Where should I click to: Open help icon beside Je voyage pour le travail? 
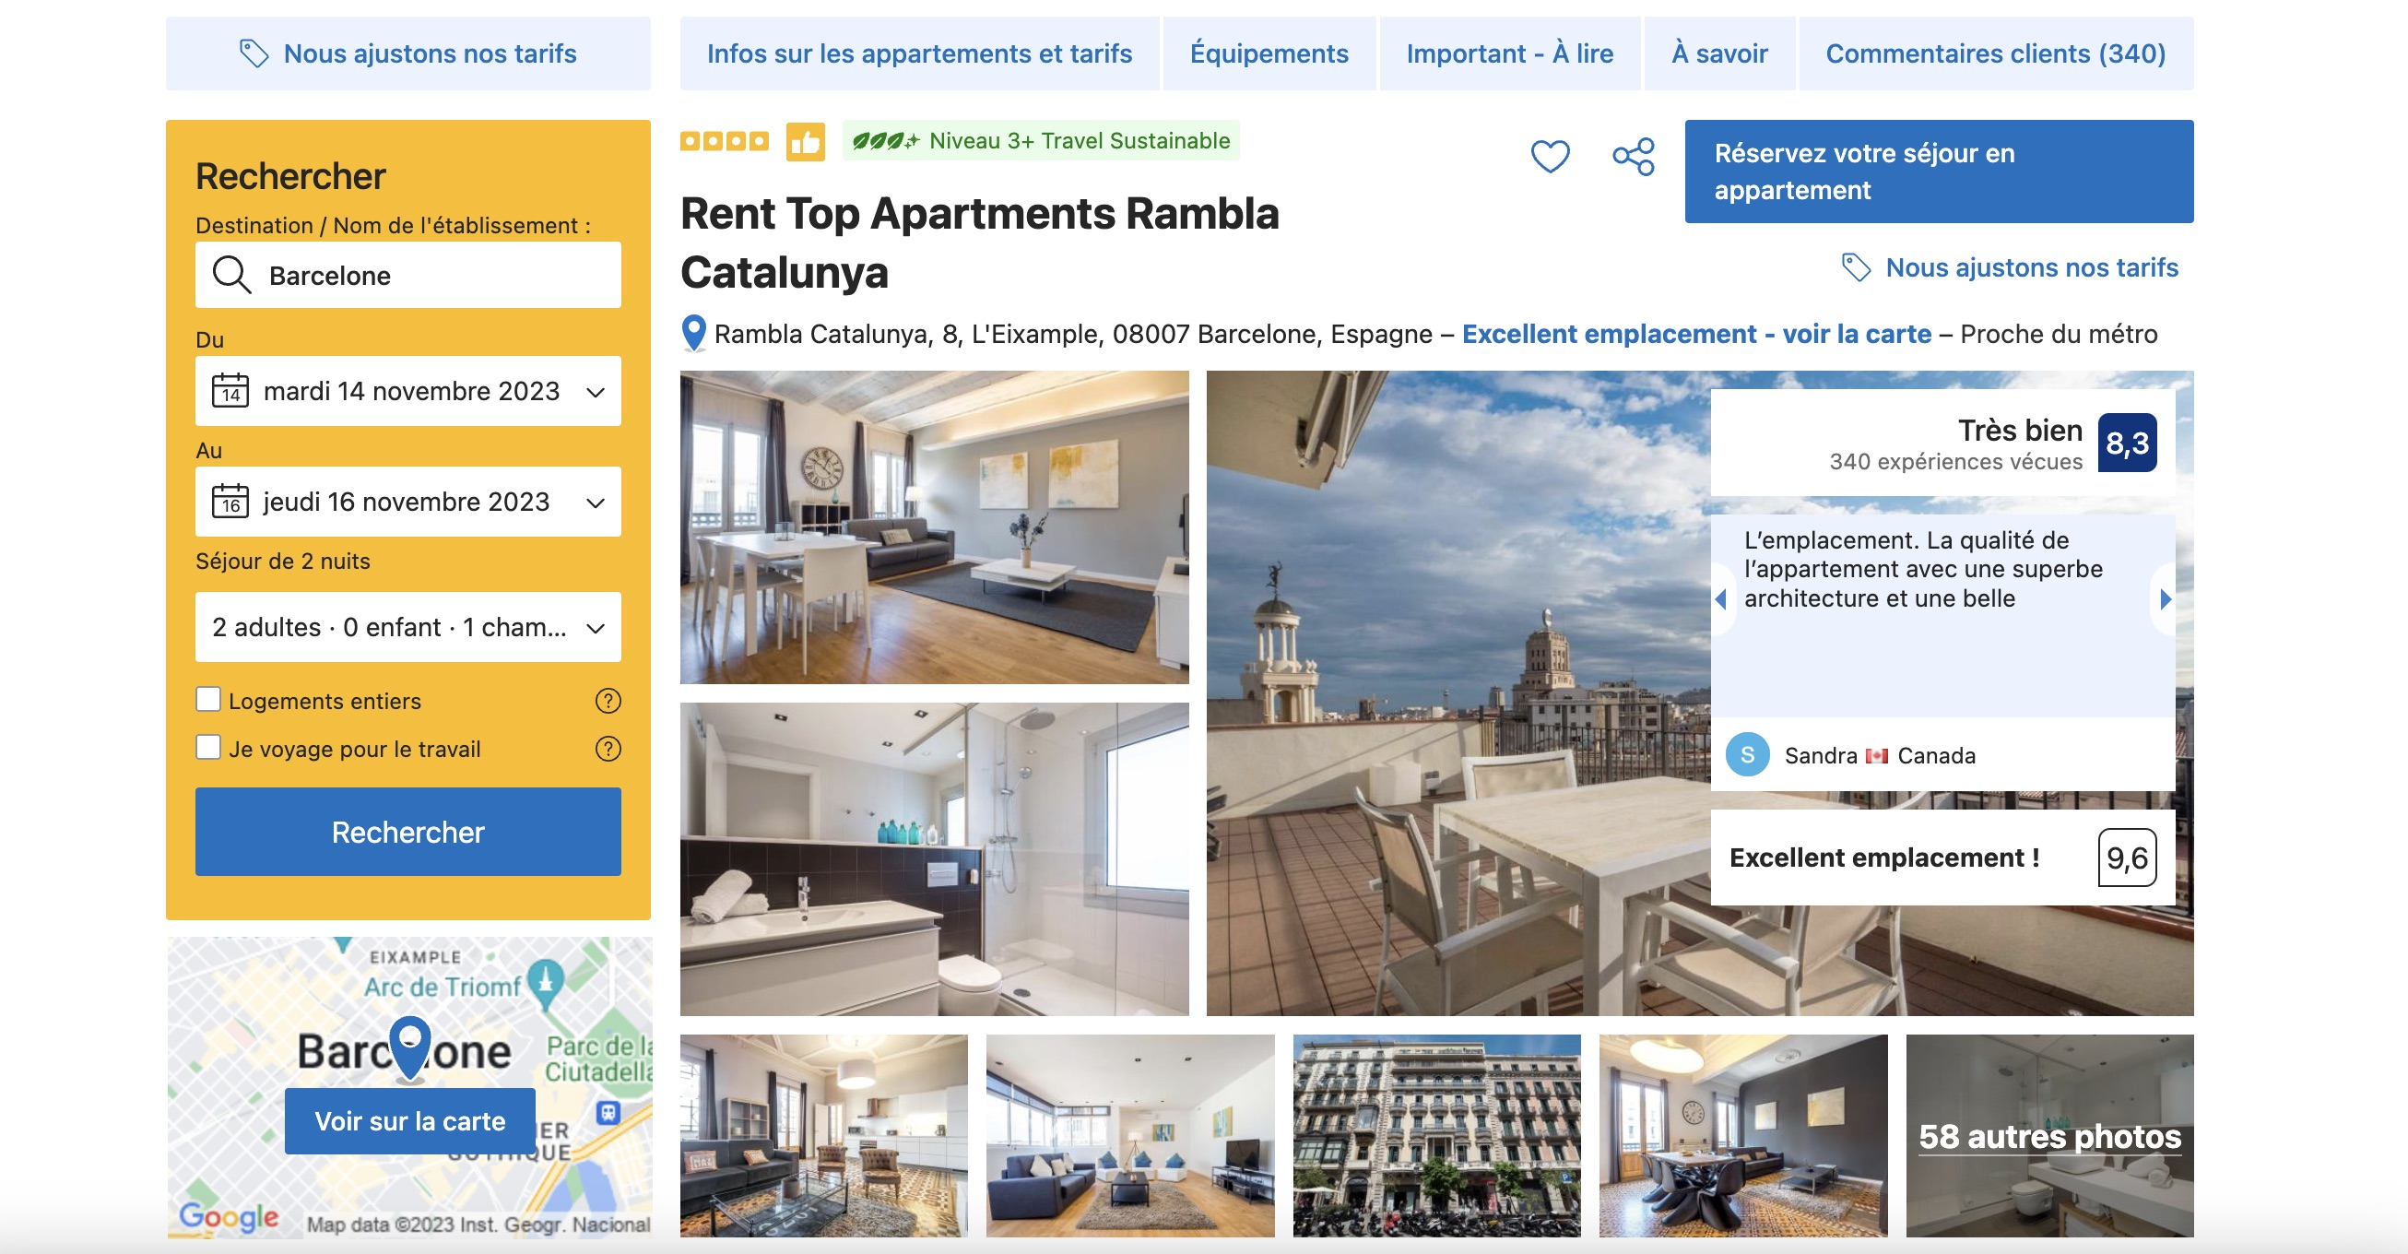(x=608, y=748)
